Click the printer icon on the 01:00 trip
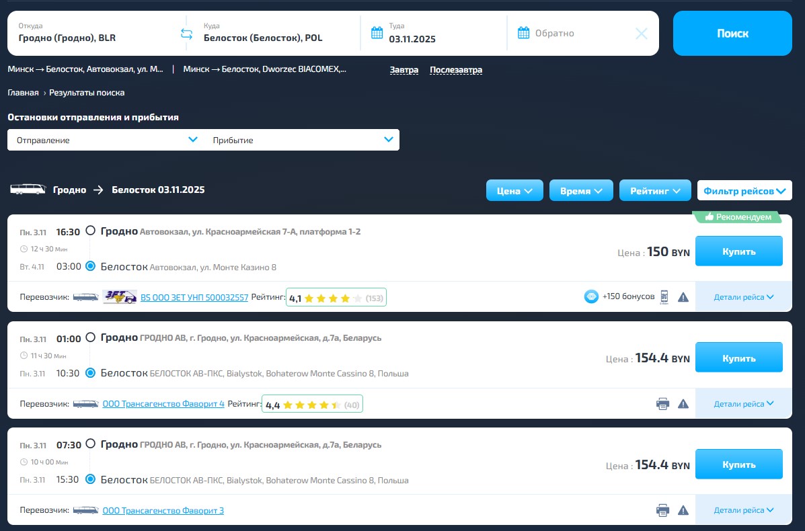Screen dimensions: 805x531 [662, 403]
